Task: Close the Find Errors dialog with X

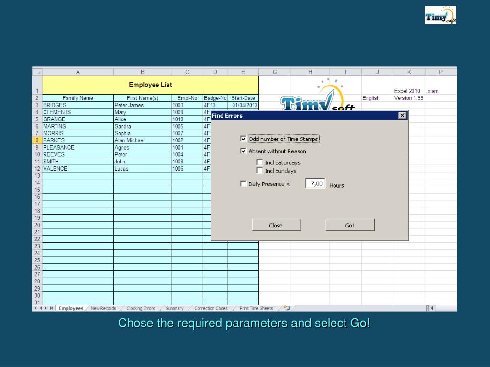Action: pyautogui.click(x=402, y=115)
